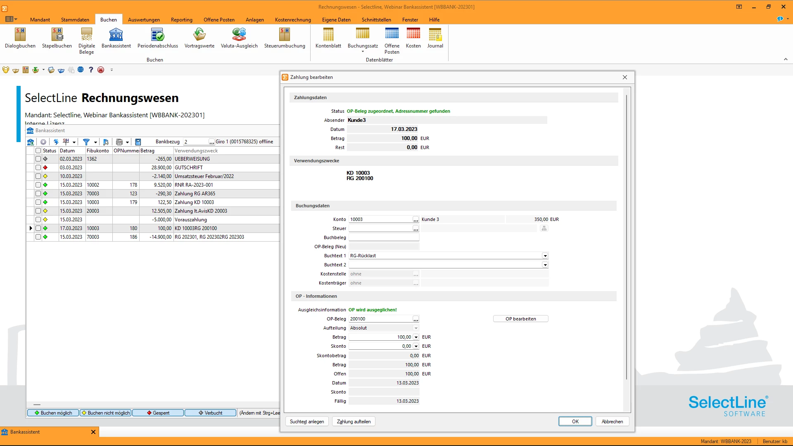Click the dialog vertical scrollbar

point(627,237)
